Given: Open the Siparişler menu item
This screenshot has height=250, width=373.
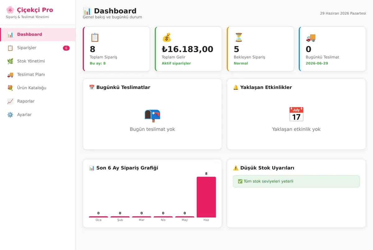Looking at the screenshot, I should tap(38, 48).
